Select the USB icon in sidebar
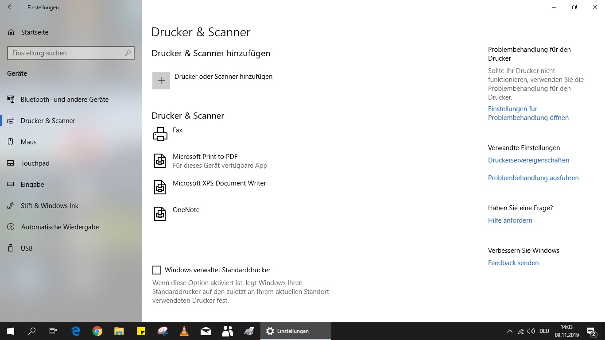Image resolution: width=605 pixels, height=340 pixels. click(x=11, y=248)
